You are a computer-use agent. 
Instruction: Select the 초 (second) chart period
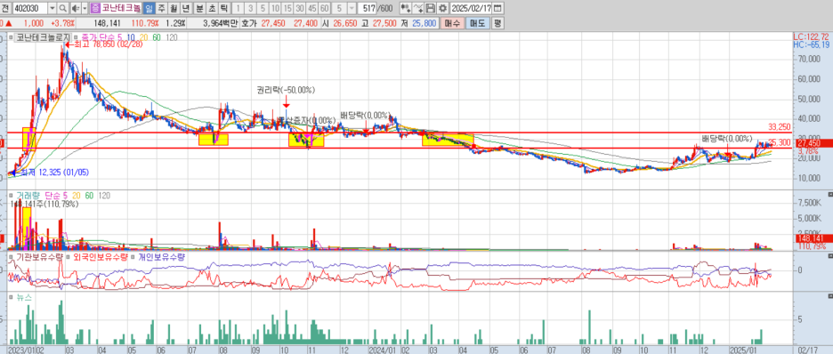212,8
